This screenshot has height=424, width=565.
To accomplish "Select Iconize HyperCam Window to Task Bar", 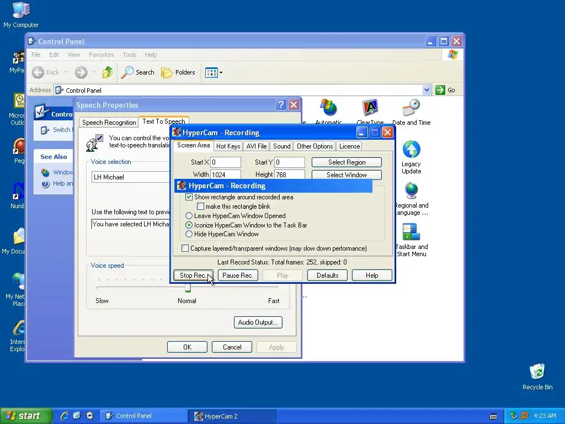I will coord(189,225).
